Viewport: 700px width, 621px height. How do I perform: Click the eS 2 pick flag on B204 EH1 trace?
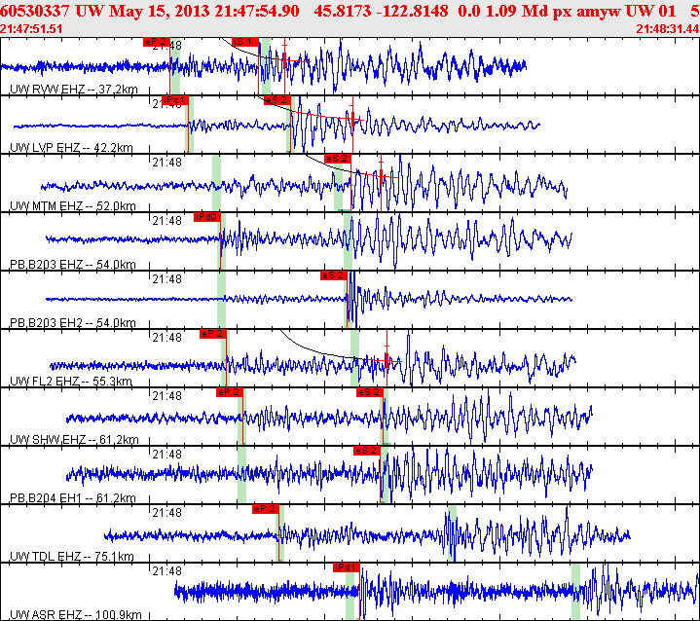coord(367,452)
